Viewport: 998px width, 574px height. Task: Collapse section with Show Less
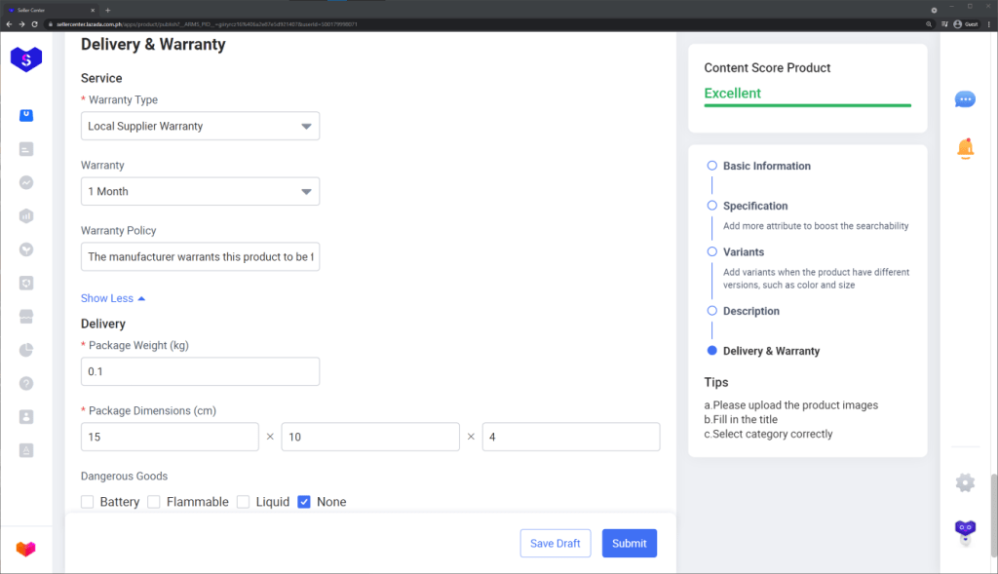(x=112, y=298)
